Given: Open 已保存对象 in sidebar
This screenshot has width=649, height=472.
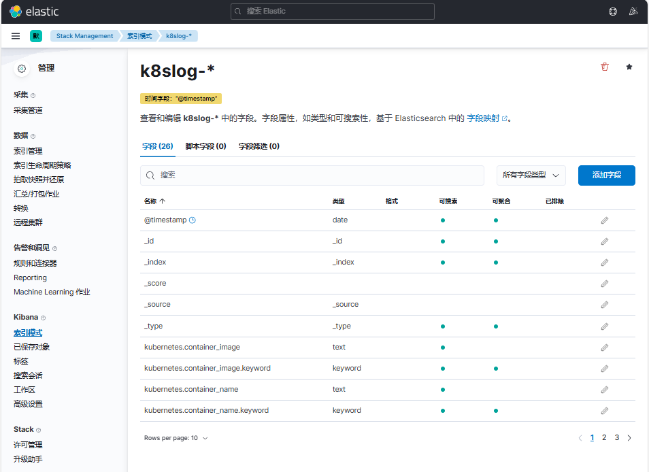Looking at the screenshot, I should point(31,347).
